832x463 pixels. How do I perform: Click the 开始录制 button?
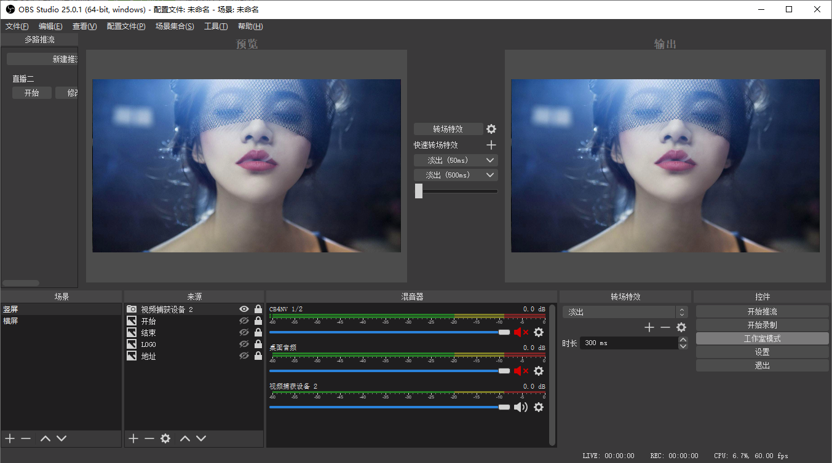(762, 325)
